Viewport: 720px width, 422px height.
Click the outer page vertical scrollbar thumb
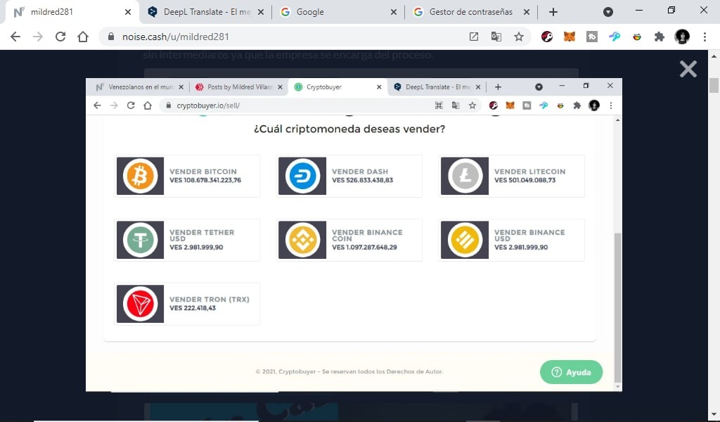[x=713, y=85]
